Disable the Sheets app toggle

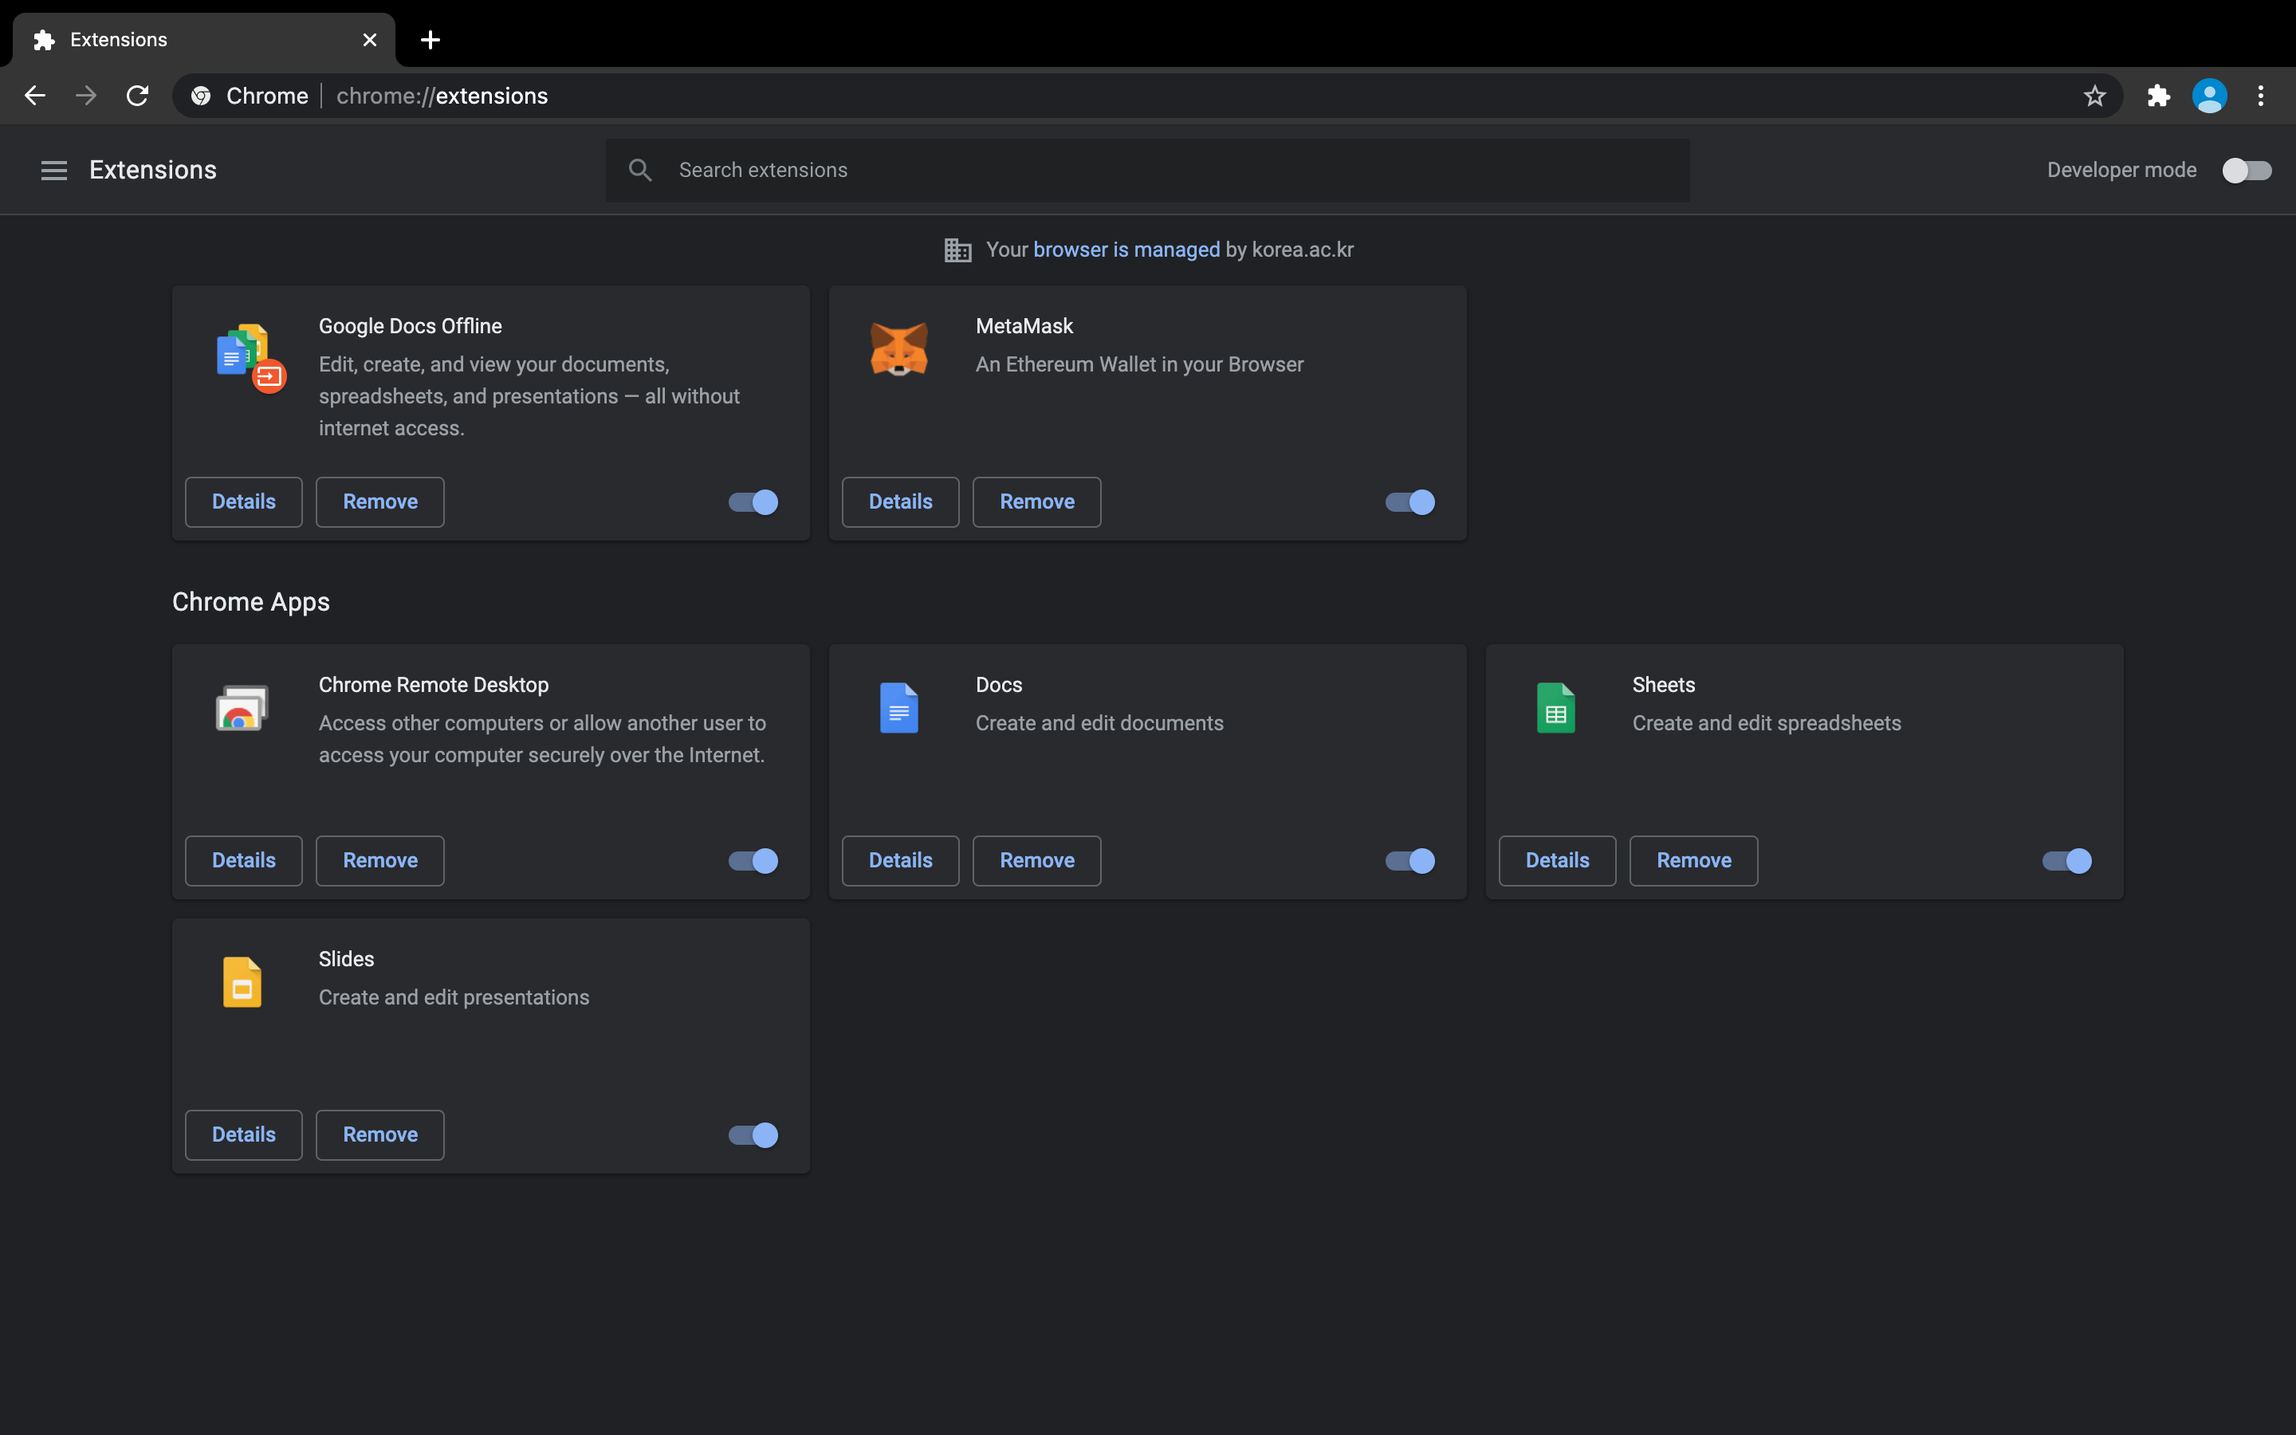(2066, 861)
